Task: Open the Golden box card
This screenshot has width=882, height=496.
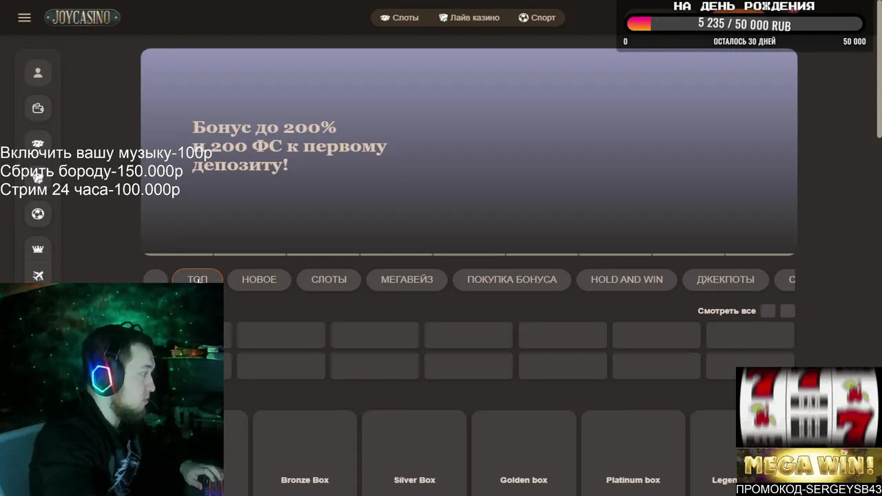Action: [524, 453]
